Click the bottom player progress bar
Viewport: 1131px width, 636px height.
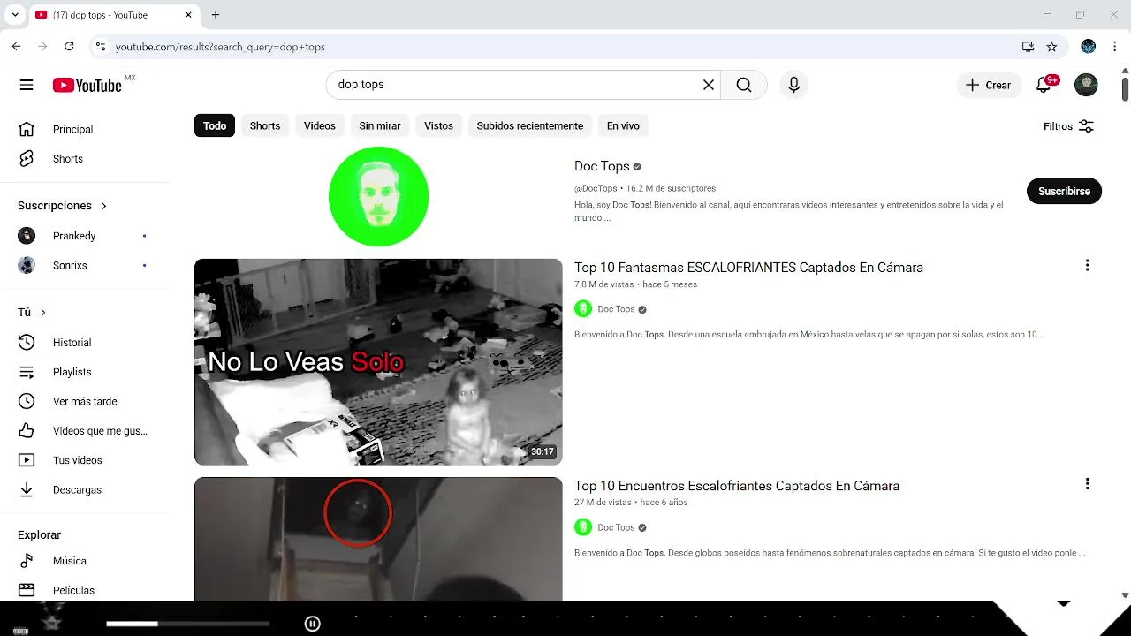(187, 624)
